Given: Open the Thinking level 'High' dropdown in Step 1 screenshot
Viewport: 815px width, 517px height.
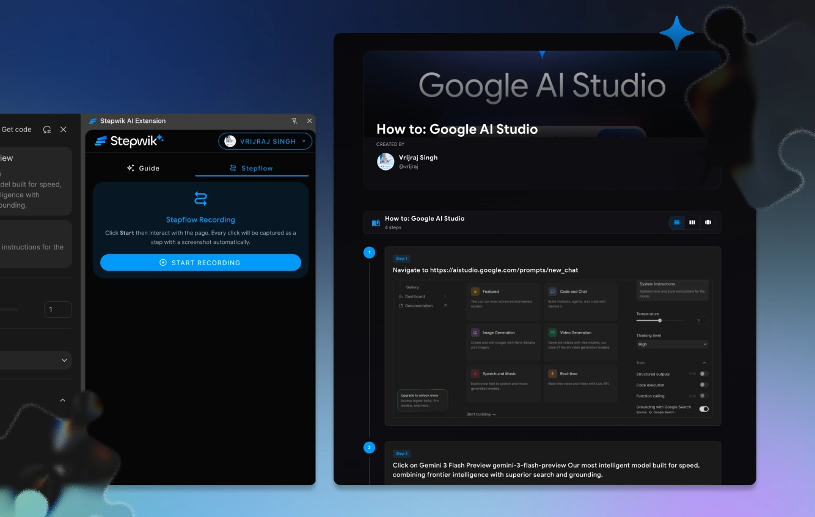Looking at the screenshot, I should point(672,344).
